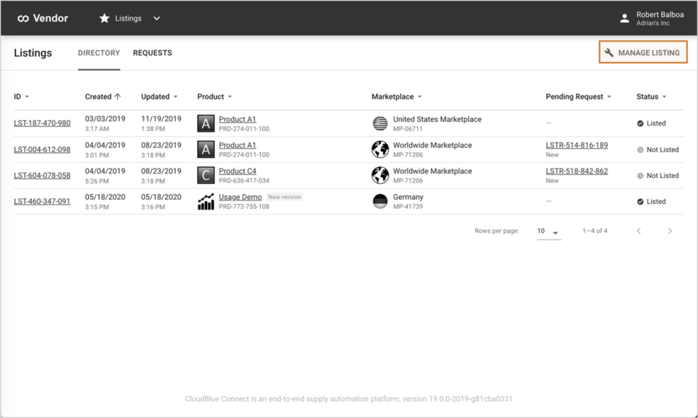
Task: Open the Listings module dropdown chevron
Action: 157,18
